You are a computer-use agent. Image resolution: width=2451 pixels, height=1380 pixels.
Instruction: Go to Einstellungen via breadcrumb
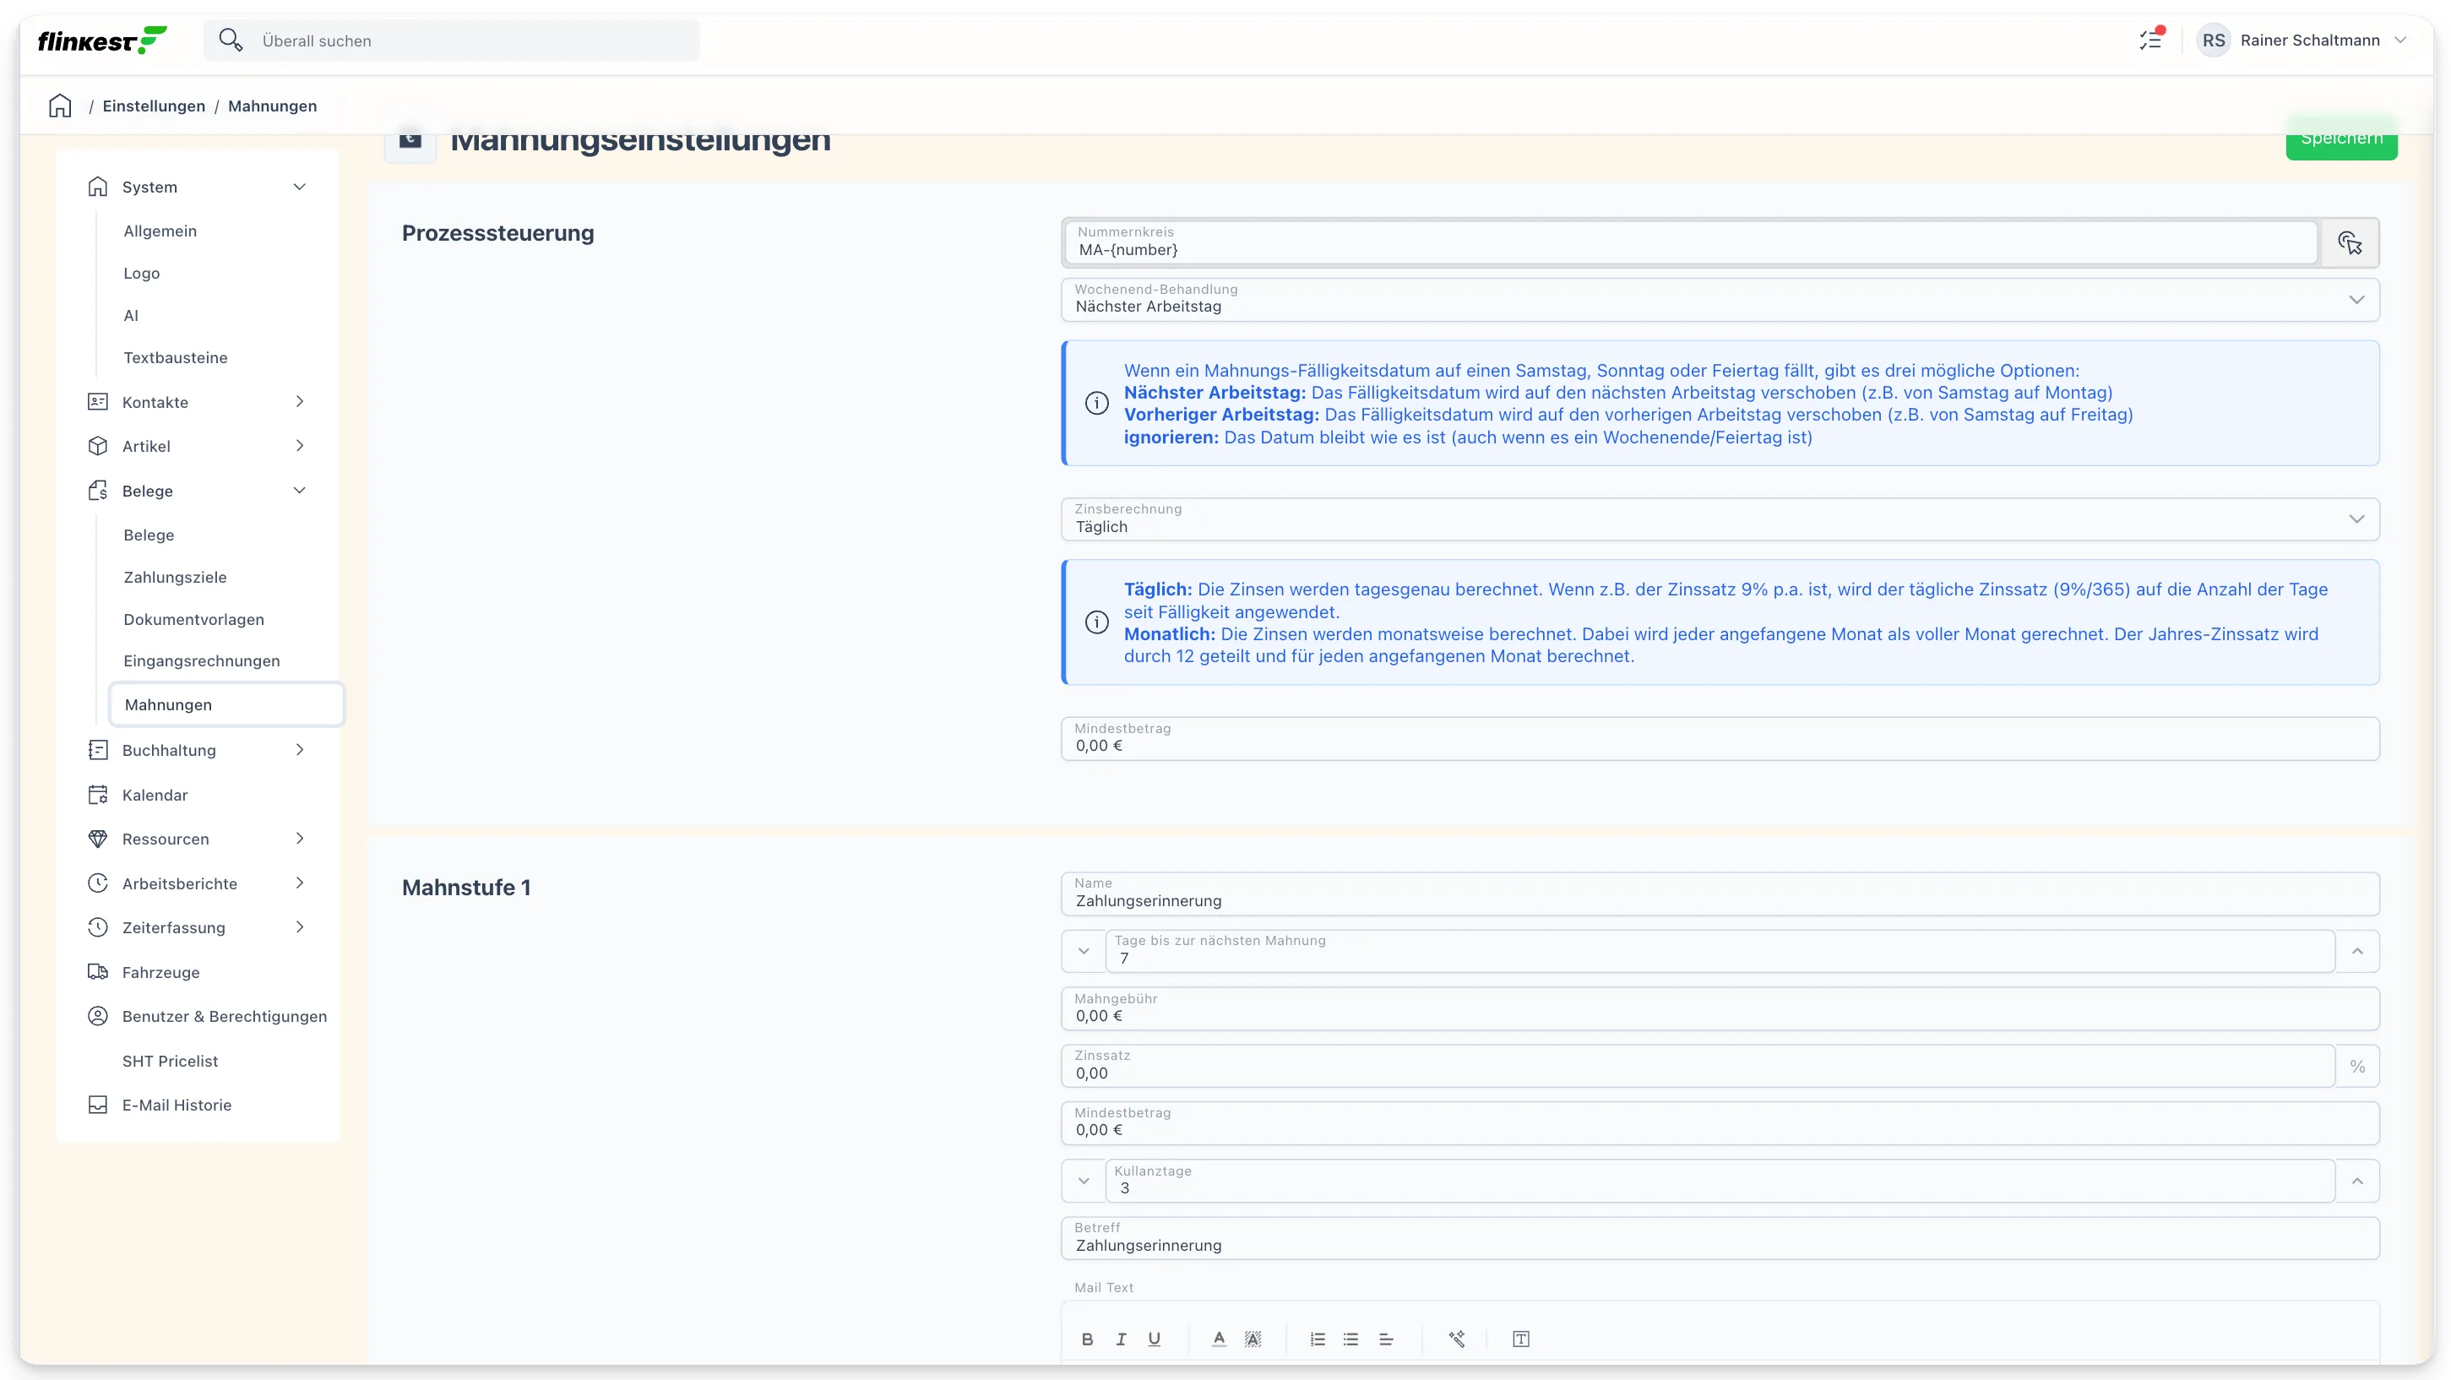[155, 106]
